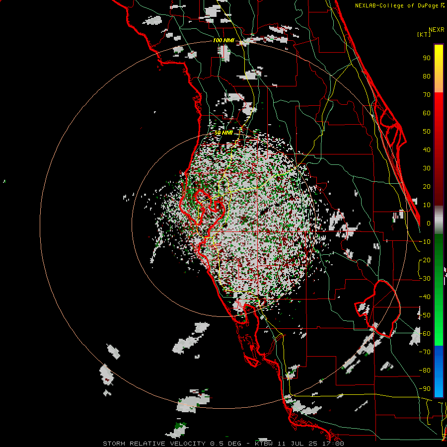The image size is (447, 447).
Task: Click the gray zero-velocity color bar segment
Action: [x=439, y=220]
